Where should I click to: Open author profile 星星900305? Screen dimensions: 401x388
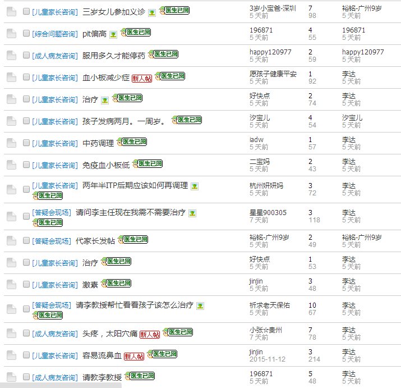pyautogui.click(x=268, y=213)
